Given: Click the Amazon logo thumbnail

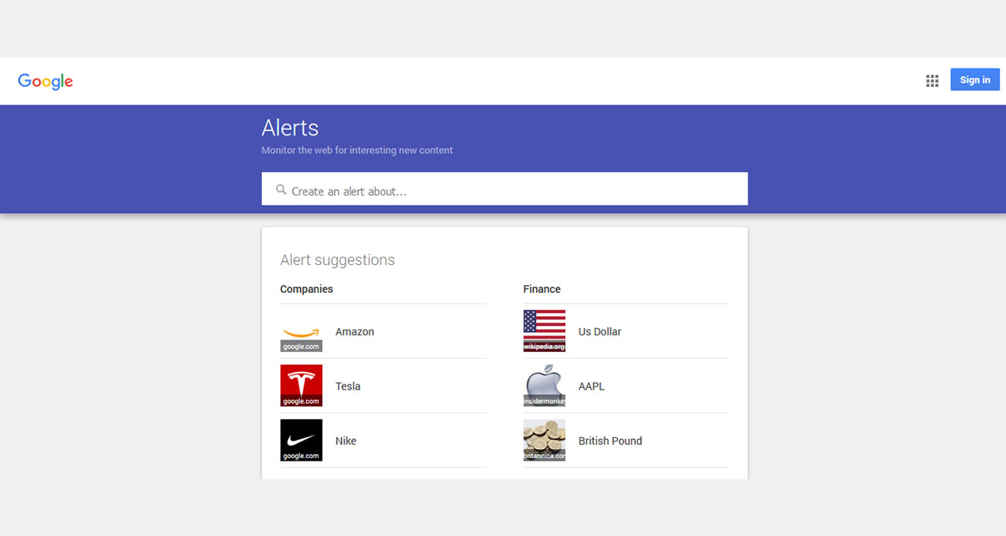Looking at the screenshot, I should (x=301, y=331).
